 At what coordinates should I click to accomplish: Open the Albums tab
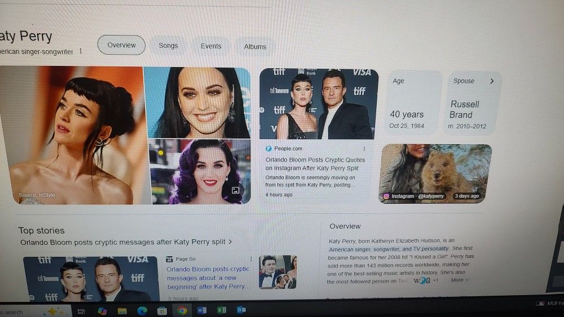(255, 47)
